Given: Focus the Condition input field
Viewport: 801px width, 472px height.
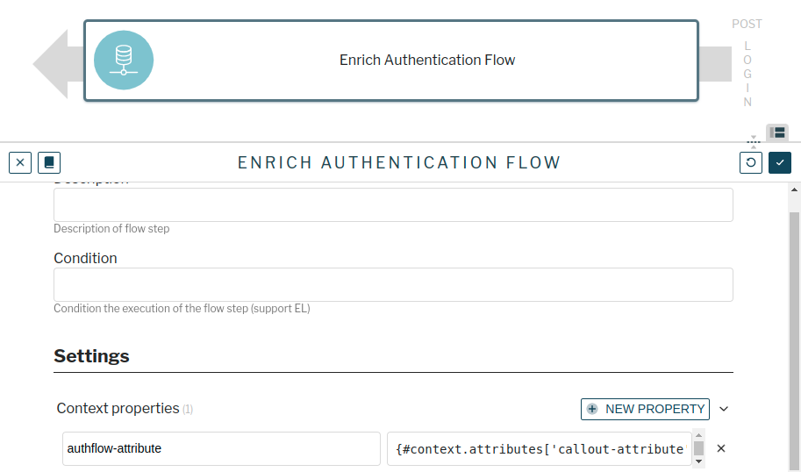Looking at the screenshot, I should tap(393, 284).
